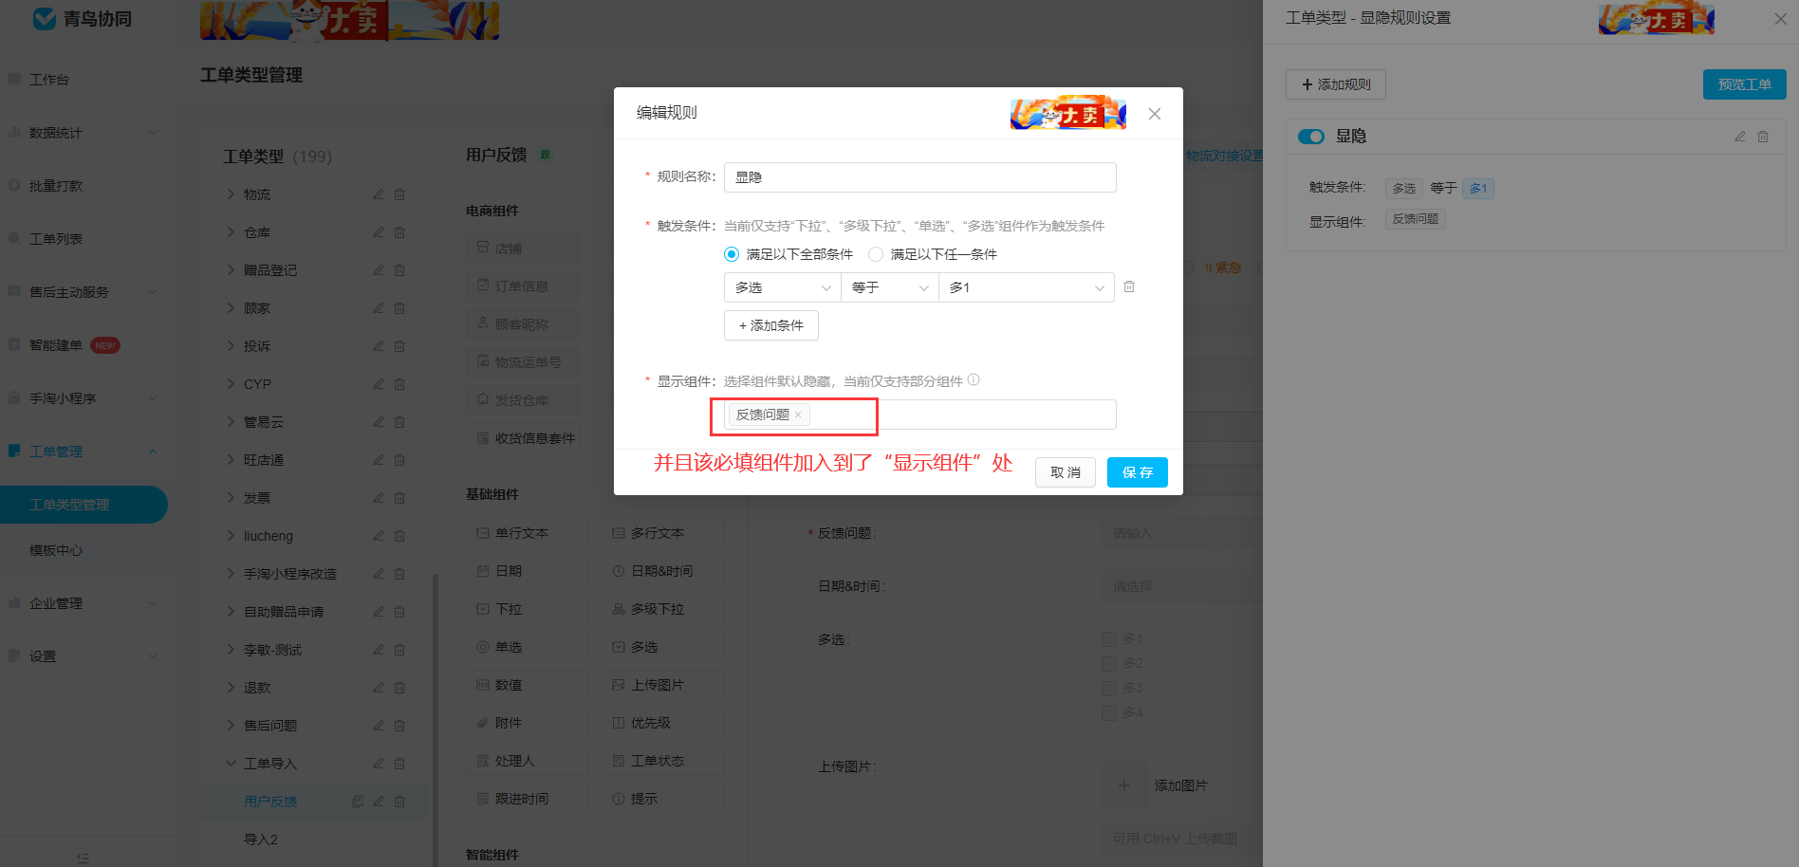Add the 单行文本 basic component
This screenshot has width=1799, height=867.
tap(528, 533)
